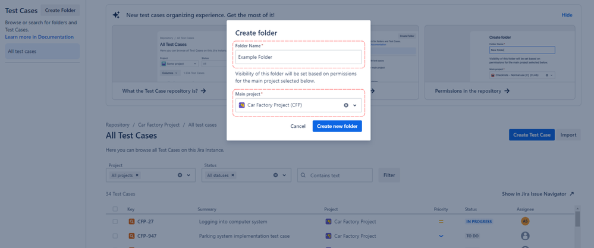Click the Folder Name input field

click(298, 57)
